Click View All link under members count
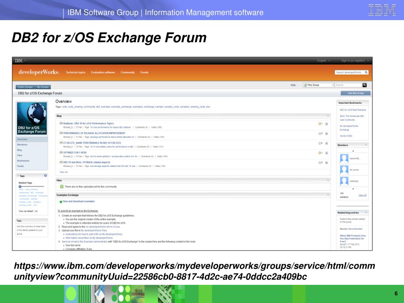This screenshot has height=303, width=404. (362, 195)
